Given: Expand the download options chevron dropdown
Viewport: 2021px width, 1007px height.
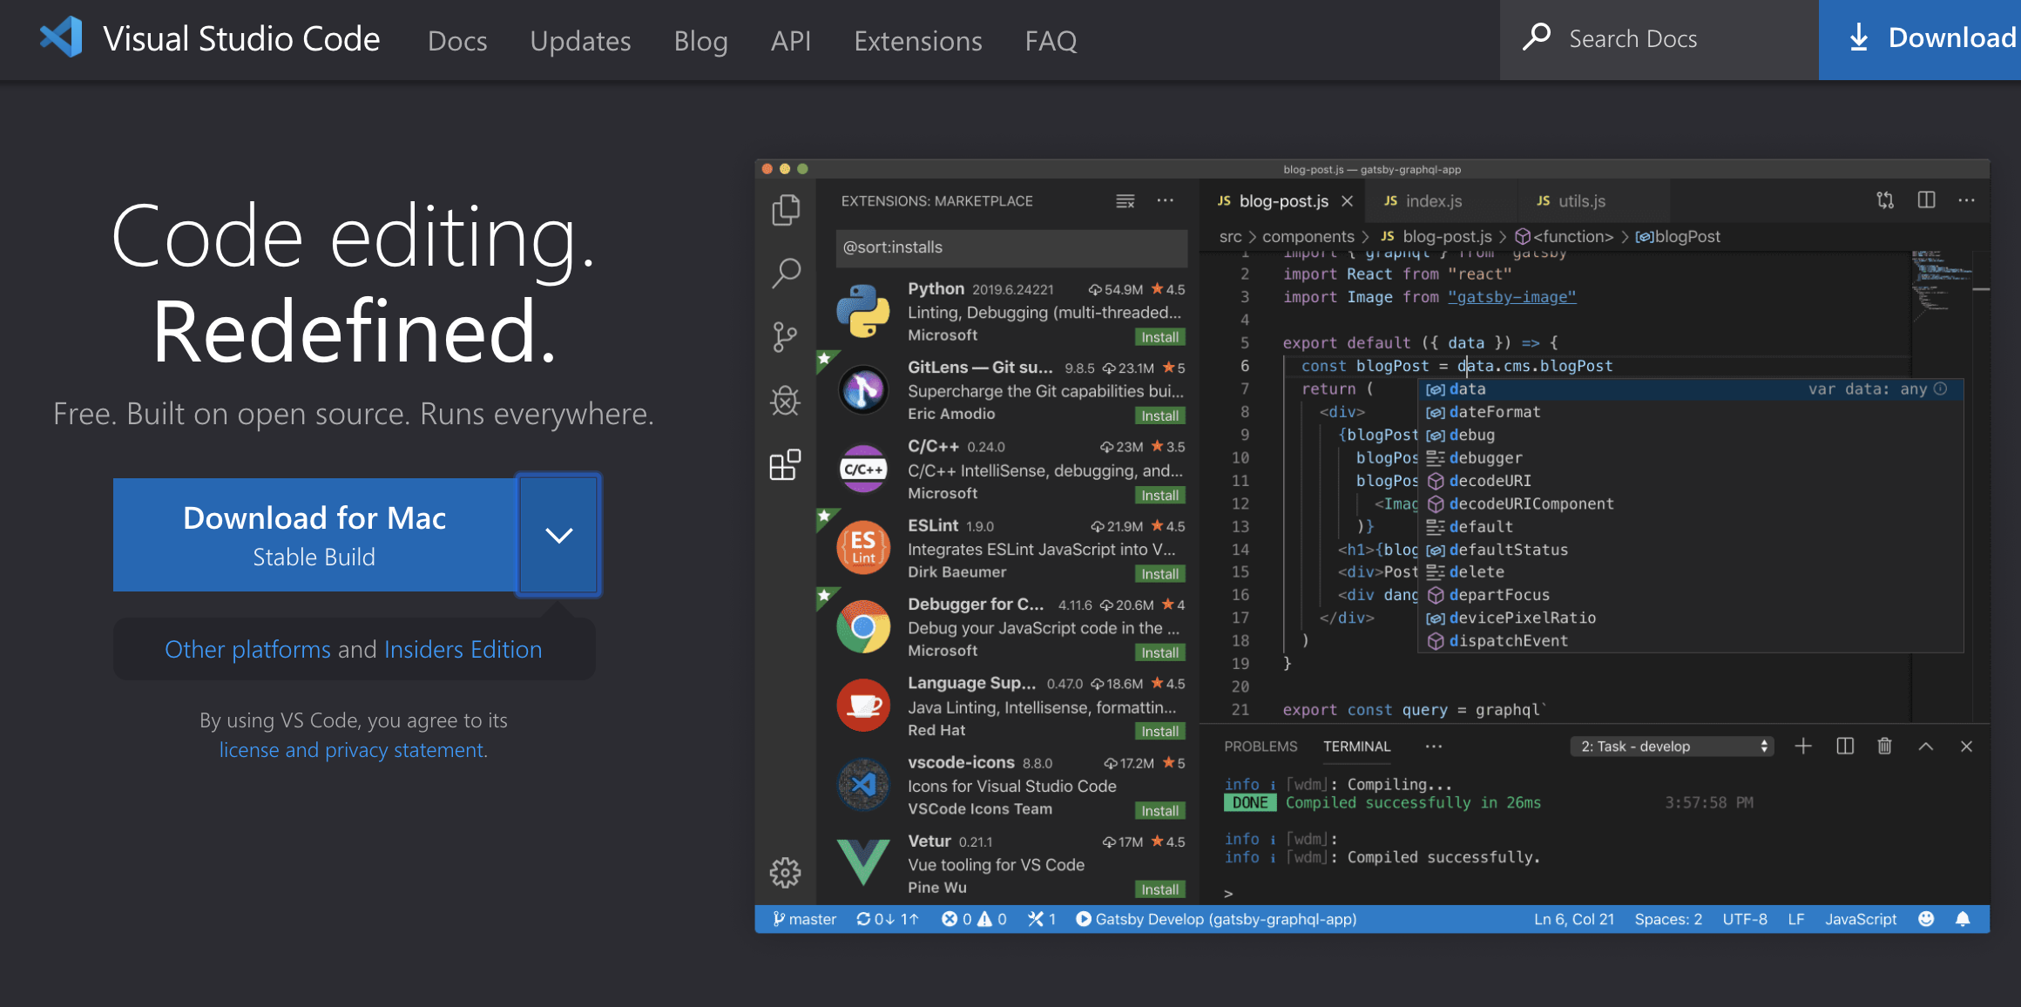Looking at the screenshot, I should pyautogui.click(x=558, y=535).
